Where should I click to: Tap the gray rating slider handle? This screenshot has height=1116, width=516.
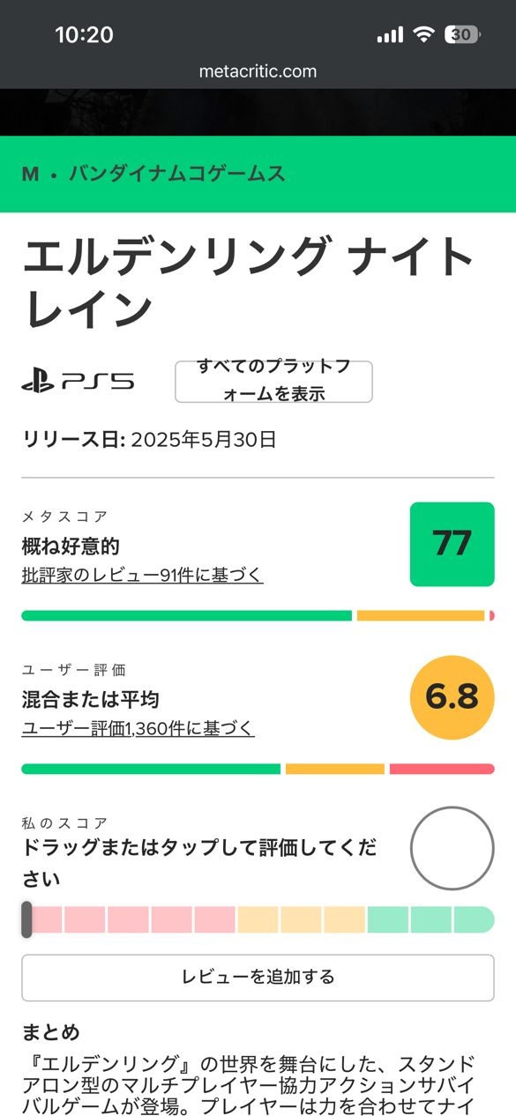pyautogui.click(x=26, y=919)
